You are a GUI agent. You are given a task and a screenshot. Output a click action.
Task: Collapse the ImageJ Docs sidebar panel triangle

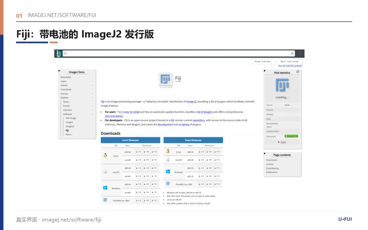59,71
